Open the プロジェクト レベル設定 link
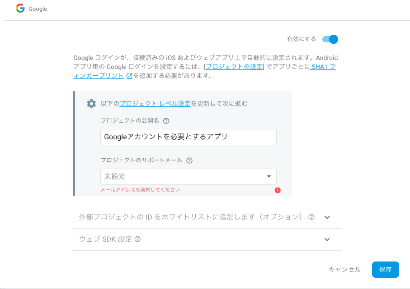Image resolution: width=410 pixels, height=289 pixels. point(155,104)
